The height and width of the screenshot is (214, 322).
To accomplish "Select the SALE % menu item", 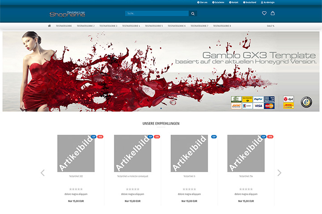I will 271,26.
